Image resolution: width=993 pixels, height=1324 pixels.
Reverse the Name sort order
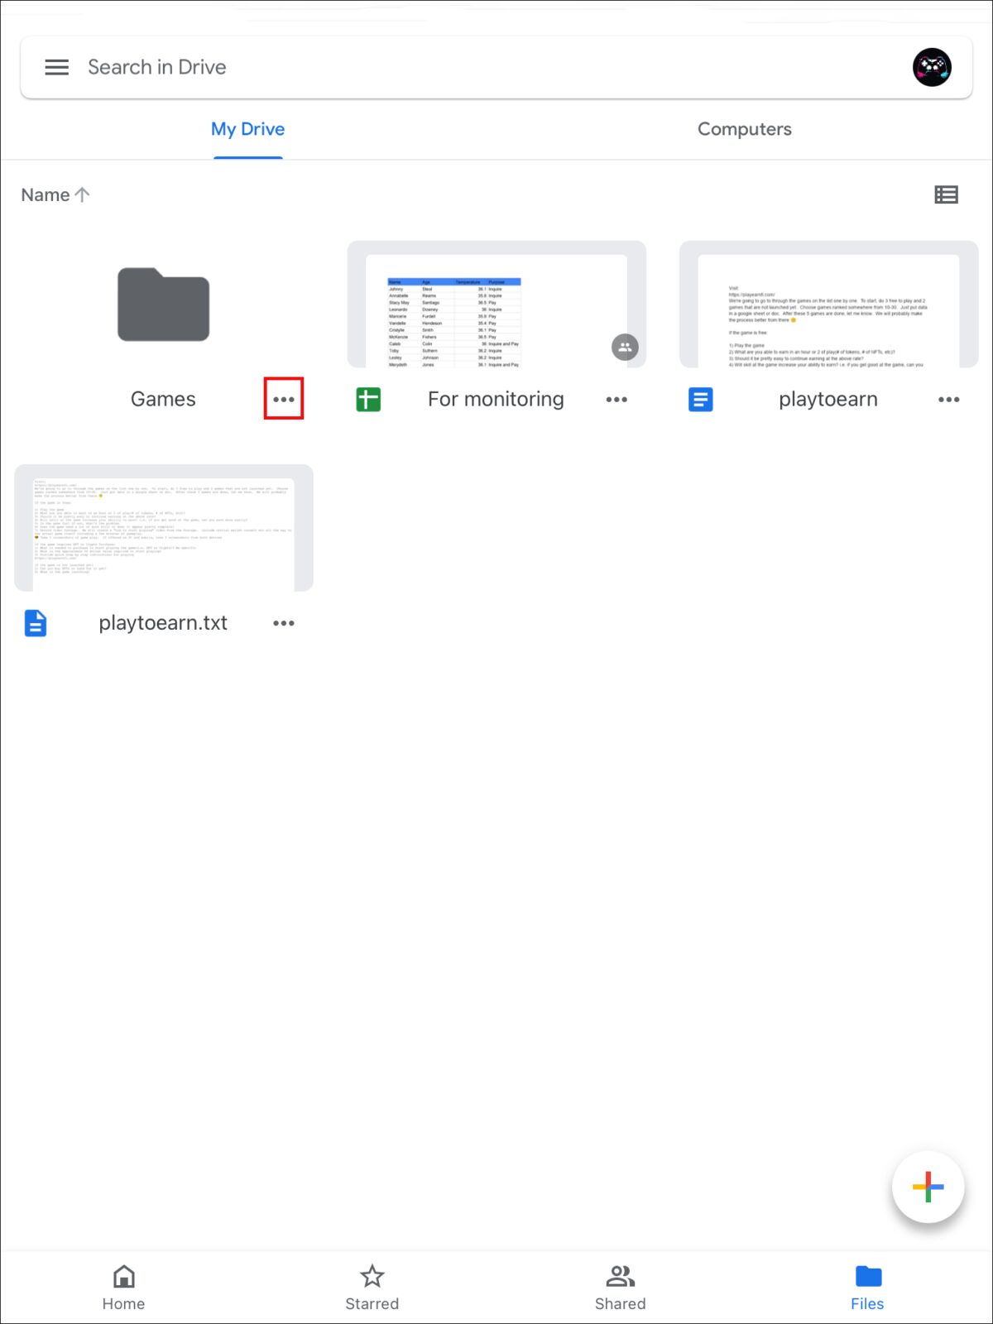tap(55, 194)
